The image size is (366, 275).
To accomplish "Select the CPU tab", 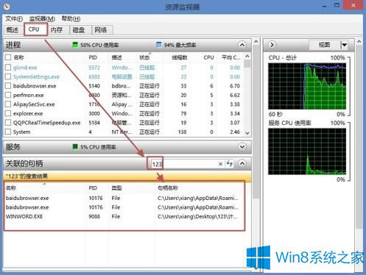I will (x=35, y=29).
